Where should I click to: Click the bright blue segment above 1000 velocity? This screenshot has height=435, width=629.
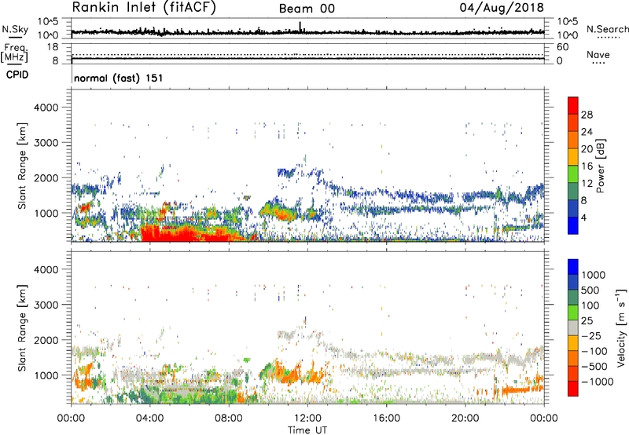pos(573,267)
